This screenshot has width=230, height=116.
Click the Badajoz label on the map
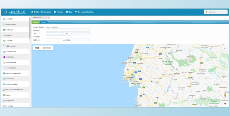(177, 73)
